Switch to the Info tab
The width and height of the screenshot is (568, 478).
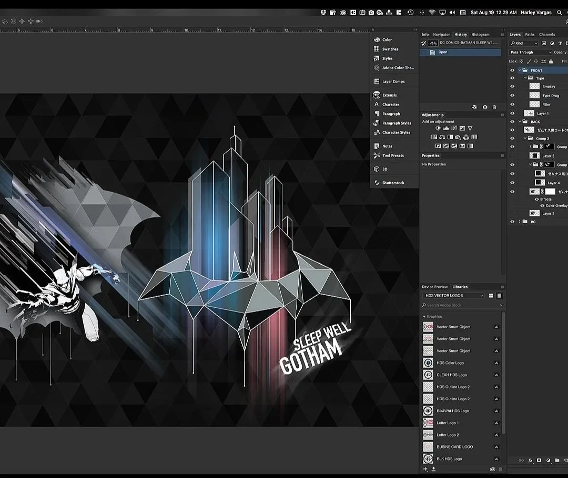point(425,34)
